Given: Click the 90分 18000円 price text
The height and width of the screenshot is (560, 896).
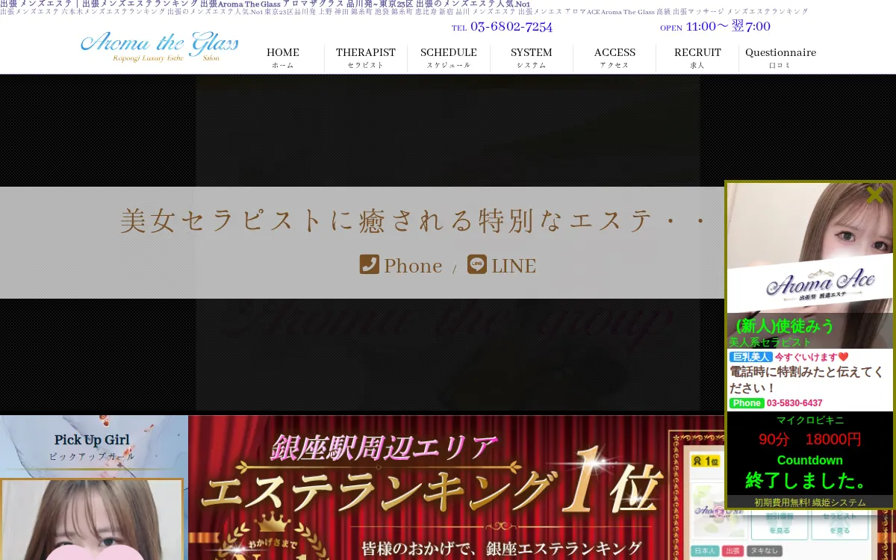Looking at the screenshot, I should 810,439.
